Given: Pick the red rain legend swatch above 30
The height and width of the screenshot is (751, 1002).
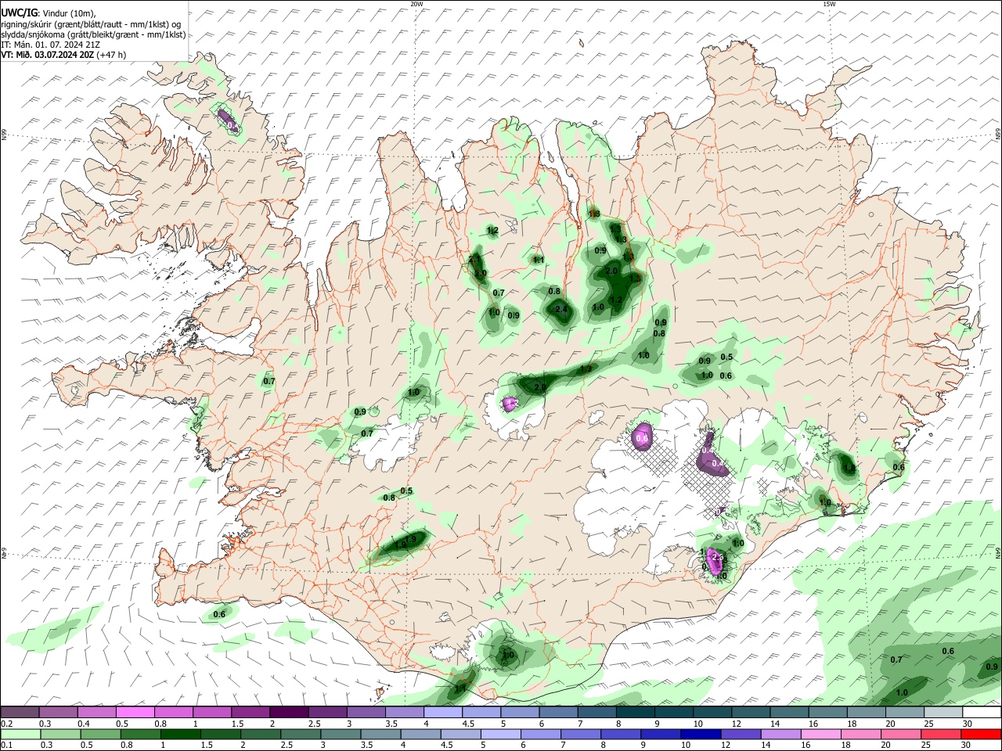Looking at the screenshot, I should coord(982,735).
